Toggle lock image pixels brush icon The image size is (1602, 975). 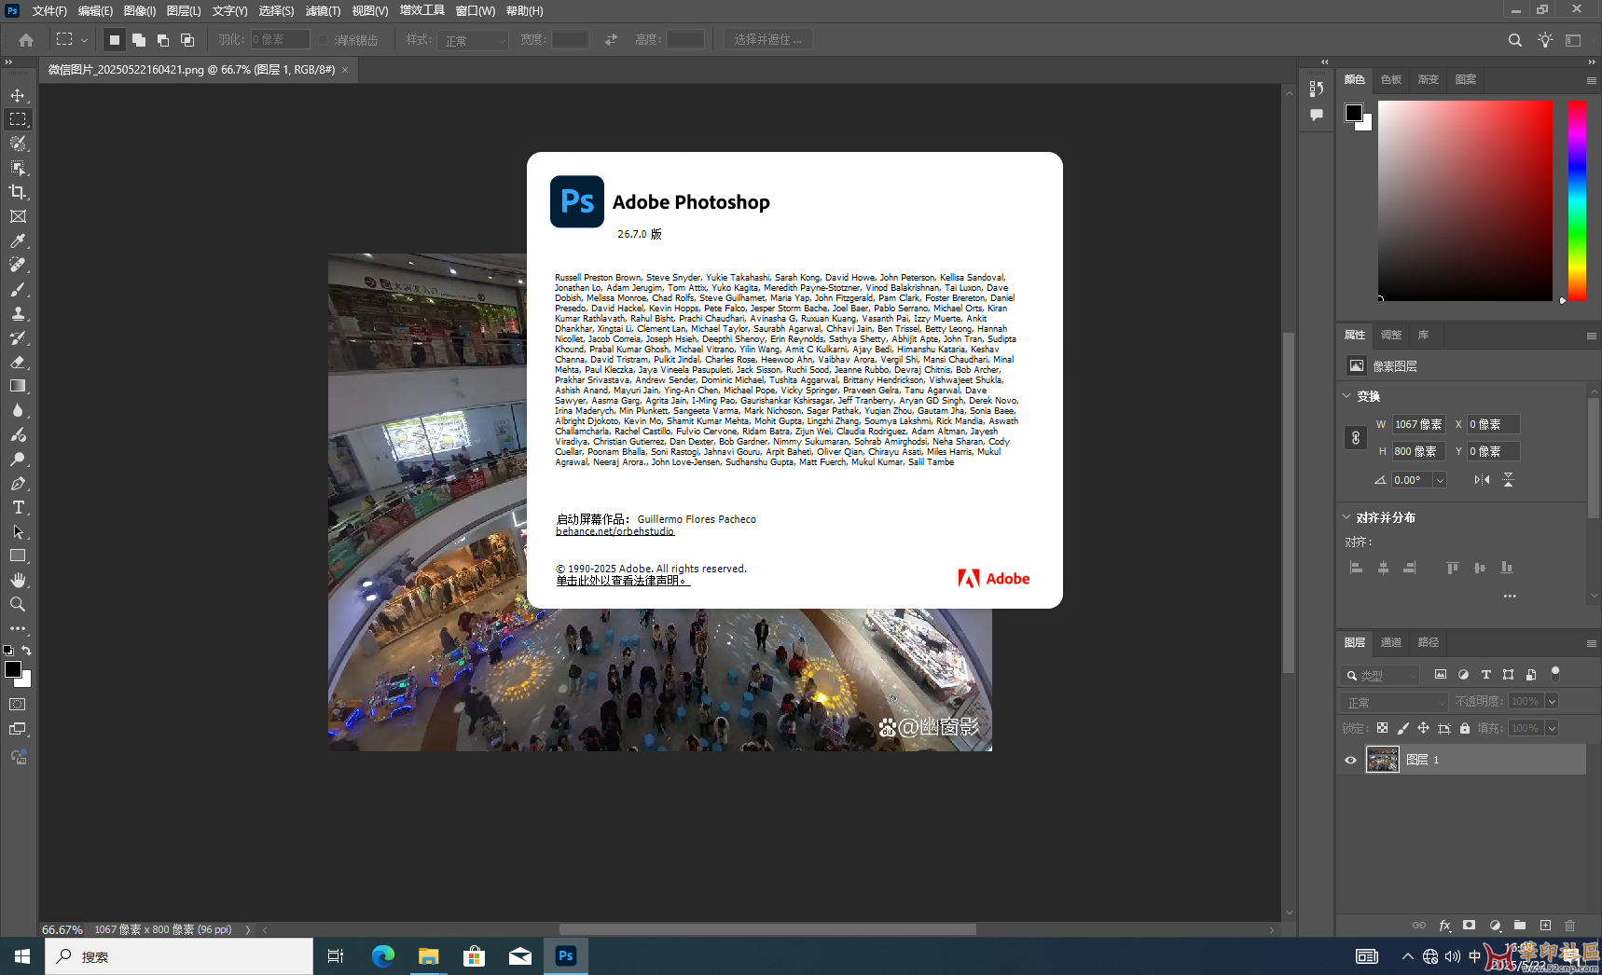click(1402, 728)
